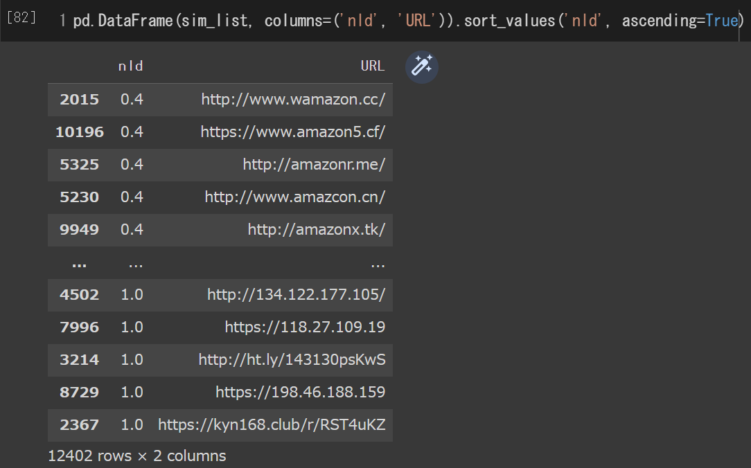Select row index 10196
This screenshot has height=468, width=751.
tap(80, 132)
